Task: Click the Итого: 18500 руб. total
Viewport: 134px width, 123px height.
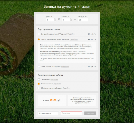Action: (52, 100)
